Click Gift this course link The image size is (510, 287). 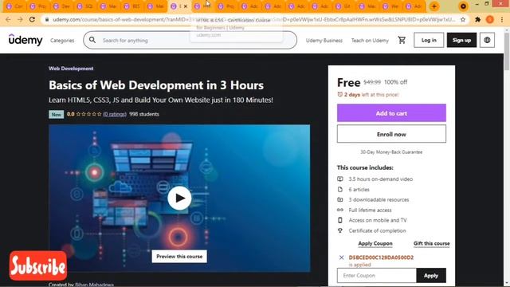tap(431, 243)
